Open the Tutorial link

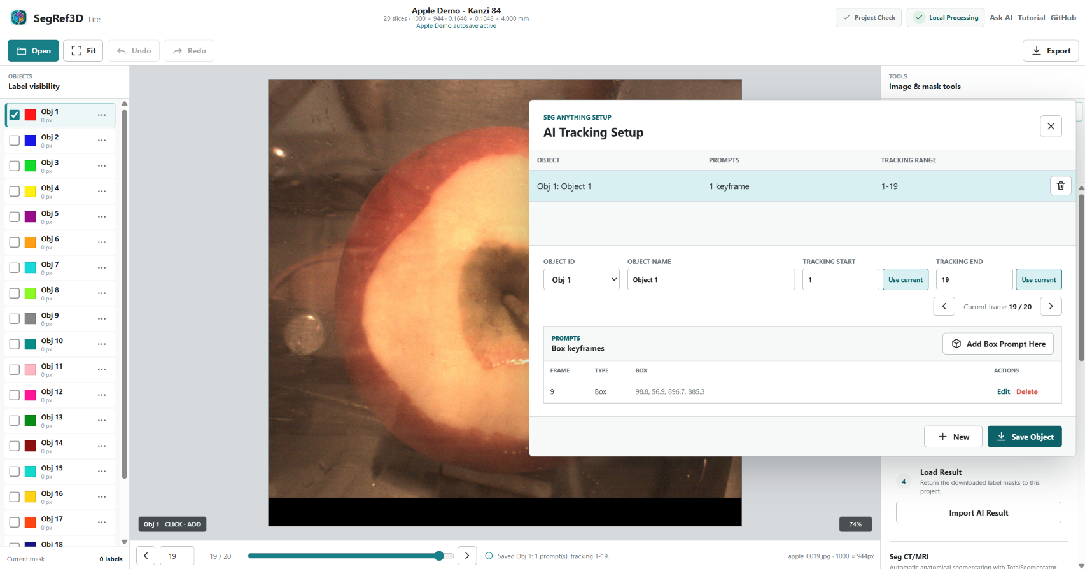(1032, 18)
